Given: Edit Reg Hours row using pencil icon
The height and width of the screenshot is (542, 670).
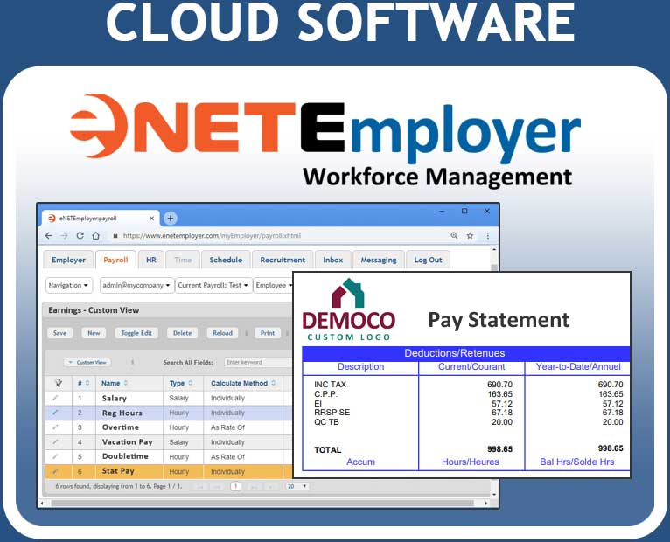Looking at the screenshot, I should click(56, 413).
